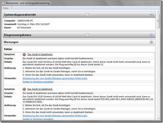The image size is (163, 123).
Task: Select the first 'Ein Gerät ist deaktiviert und kann daher' cause text
Action: [58, 58]
